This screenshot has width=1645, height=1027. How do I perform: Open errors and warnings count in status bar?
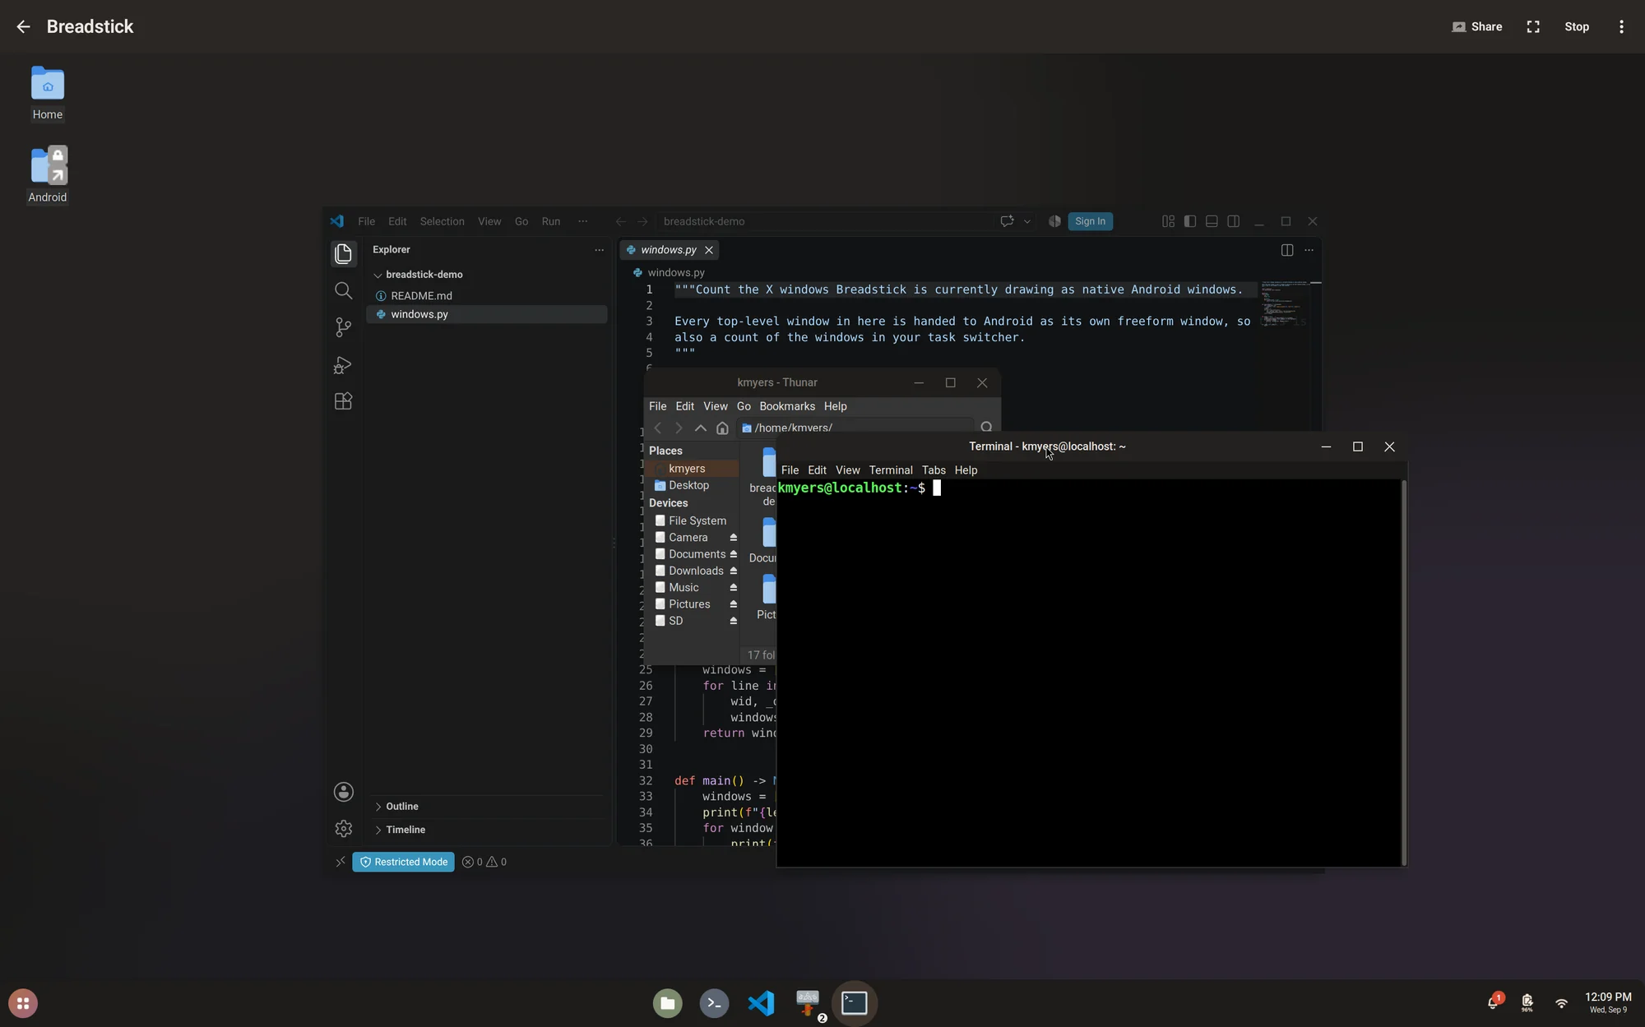[484, 862]
